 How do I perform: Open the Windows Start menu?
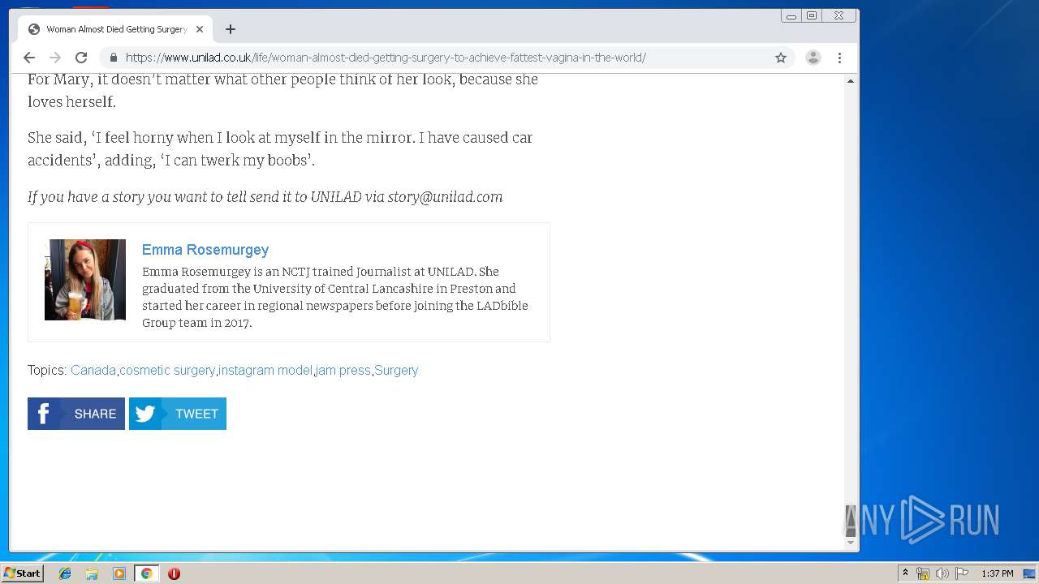[22, 573]
